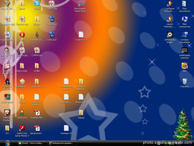The width and height of the screenshot is (194, 146).
Task: Open Мои документы icon
Action: [x=185, y=4]
